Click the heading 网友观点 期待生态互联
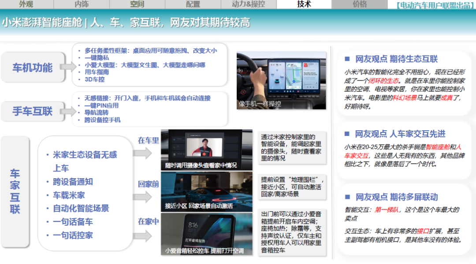Viewport: 476px width, 264px height. [x=397, y=59]
